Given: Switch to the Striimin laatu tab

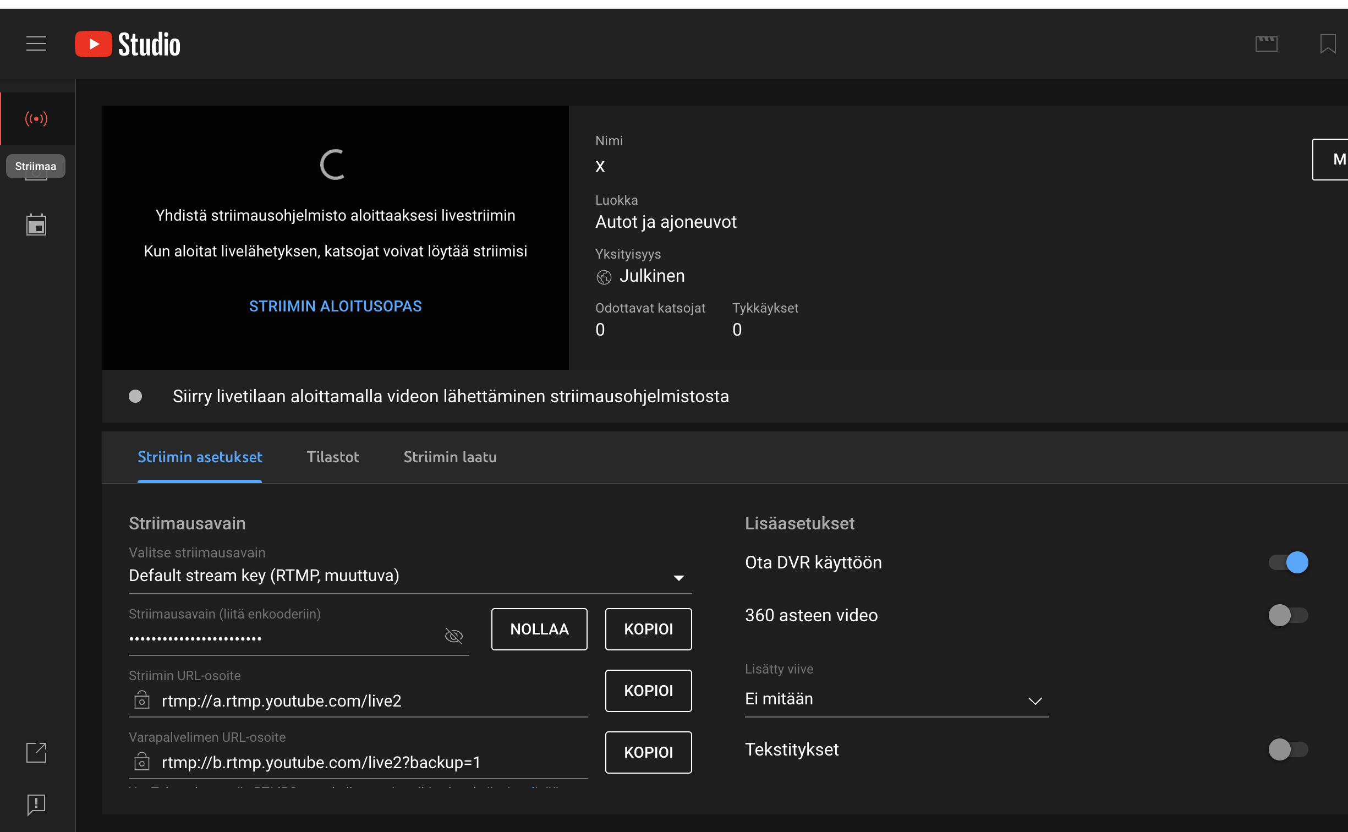Looking at the screenshot, I should [x=450, y=457].
